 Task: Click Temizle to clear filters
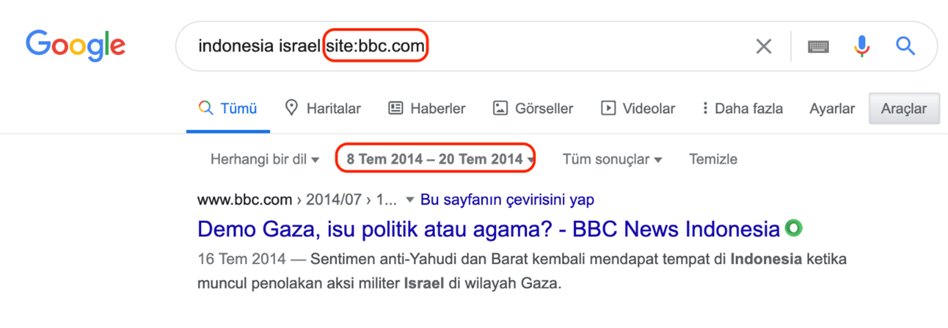(713, 159)
